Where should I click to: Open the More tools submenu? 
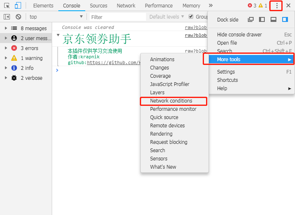251,60
